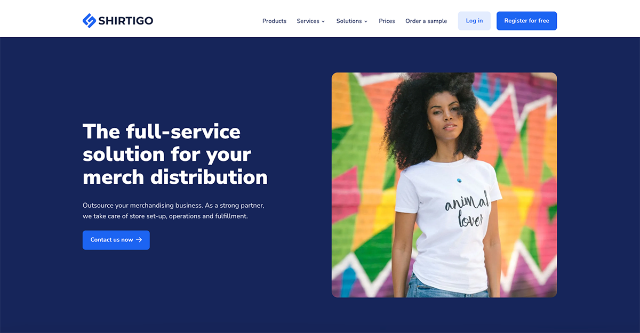This screenshot has width=640, height=333.
Task: Open the Products page
Action: pos(274,21)
